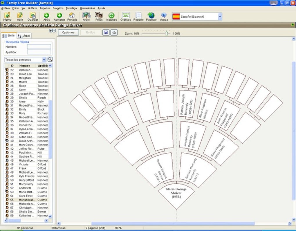Open the Árbol tree view icon

86,17
